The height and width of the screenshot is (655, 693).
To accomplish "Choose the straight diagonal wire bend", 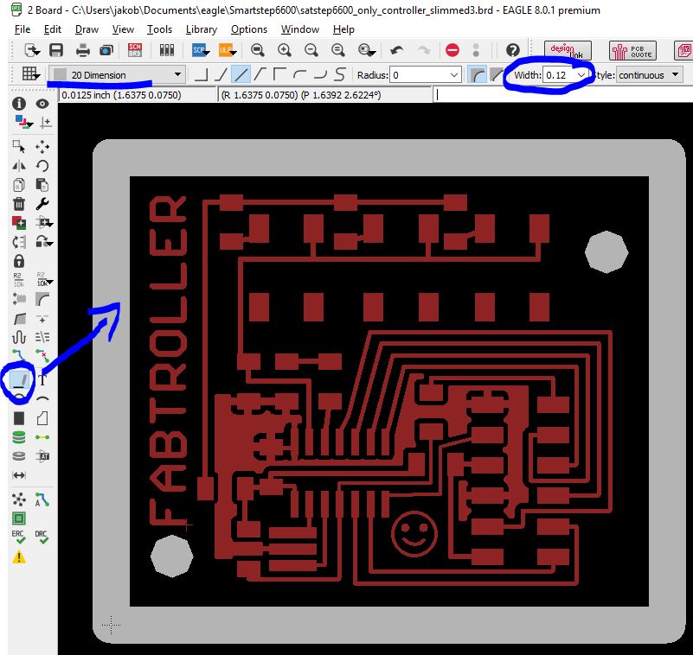I will coord(241,74).
